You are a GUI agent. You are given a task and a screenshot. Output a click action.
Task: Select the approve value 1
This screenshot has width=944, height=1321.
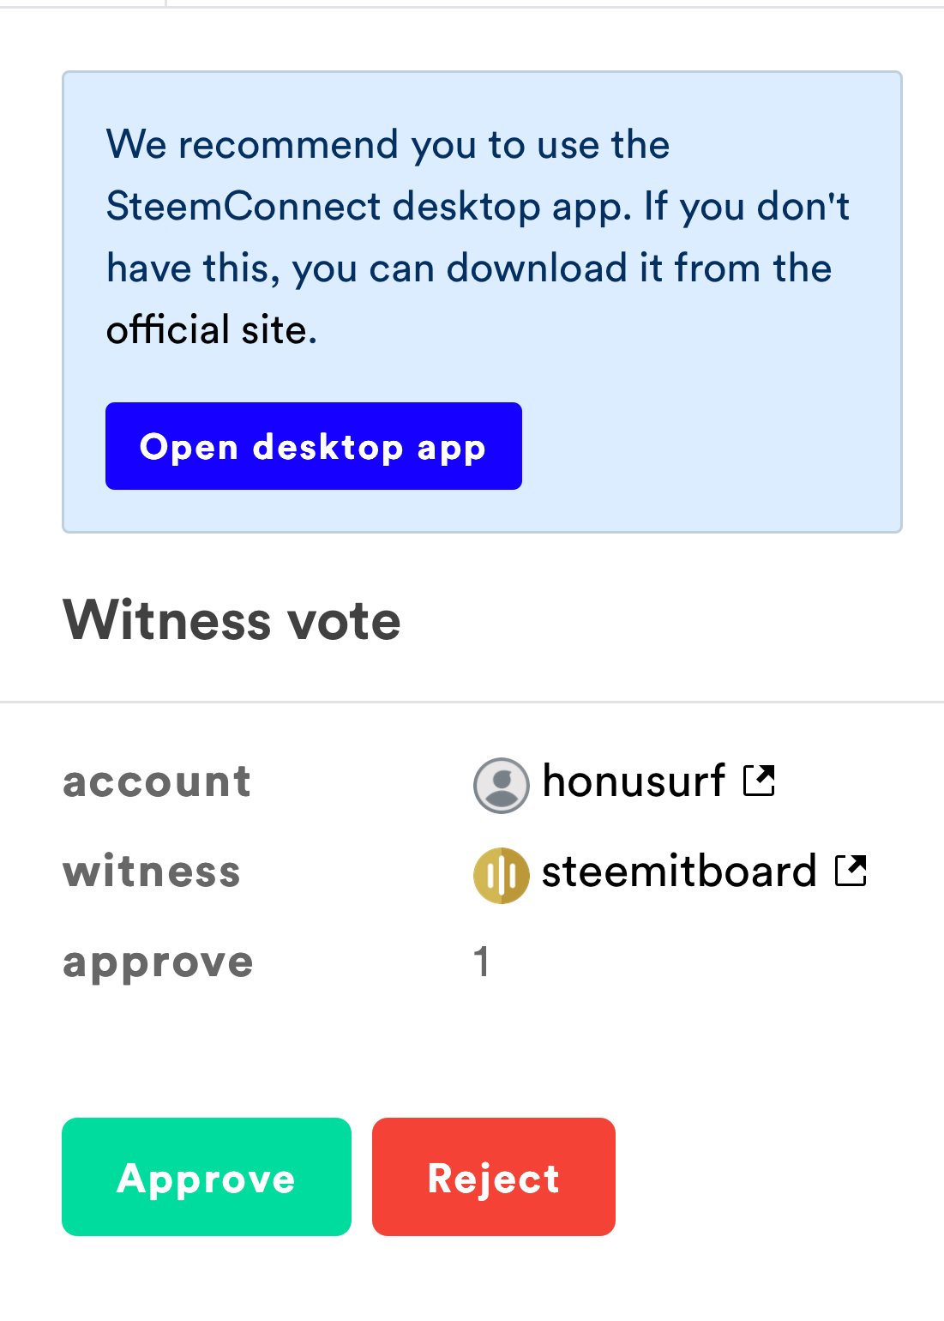482,962
